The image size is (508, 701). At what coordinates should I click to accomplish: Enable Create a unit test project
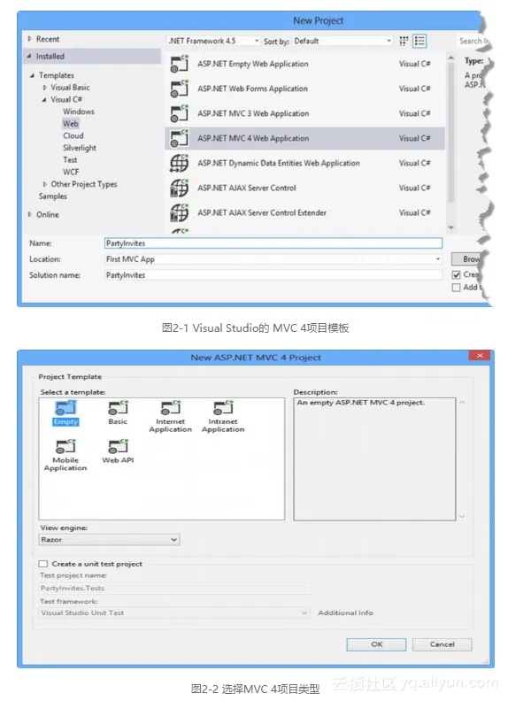(x=43, y=564)
